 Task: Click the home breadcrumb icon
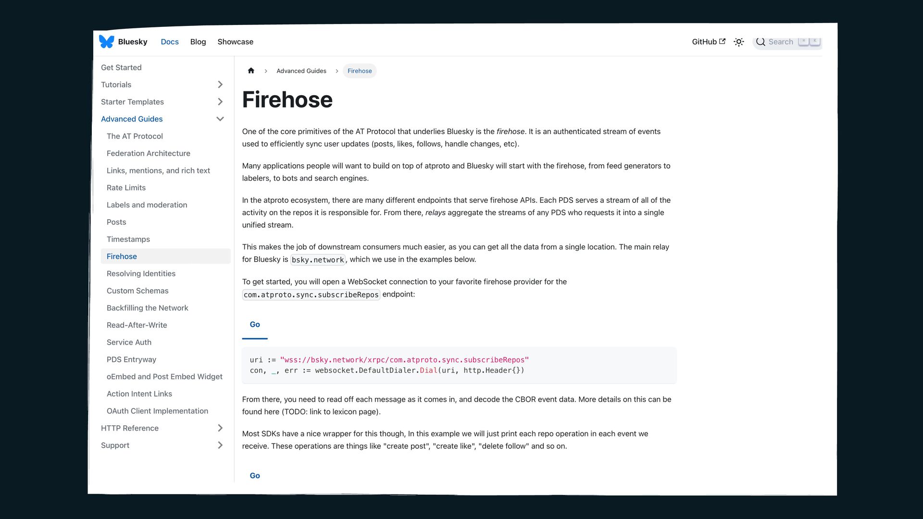pos(251,71)
